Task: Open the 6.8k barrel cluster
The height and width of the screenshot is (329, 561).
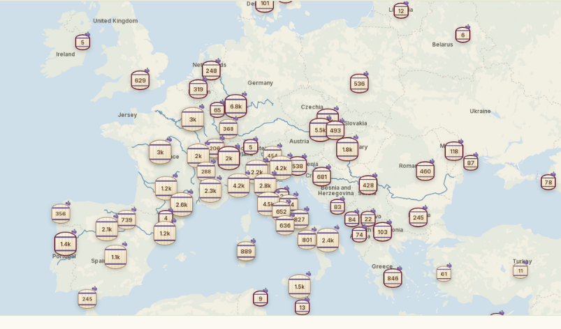Action: (x=235, y=107)
